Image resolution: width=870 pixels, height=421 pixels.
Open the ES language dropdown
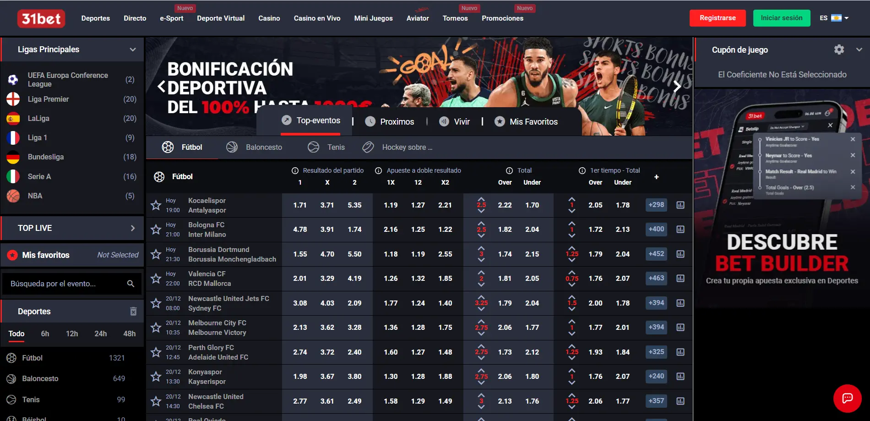tap(834, 18)
